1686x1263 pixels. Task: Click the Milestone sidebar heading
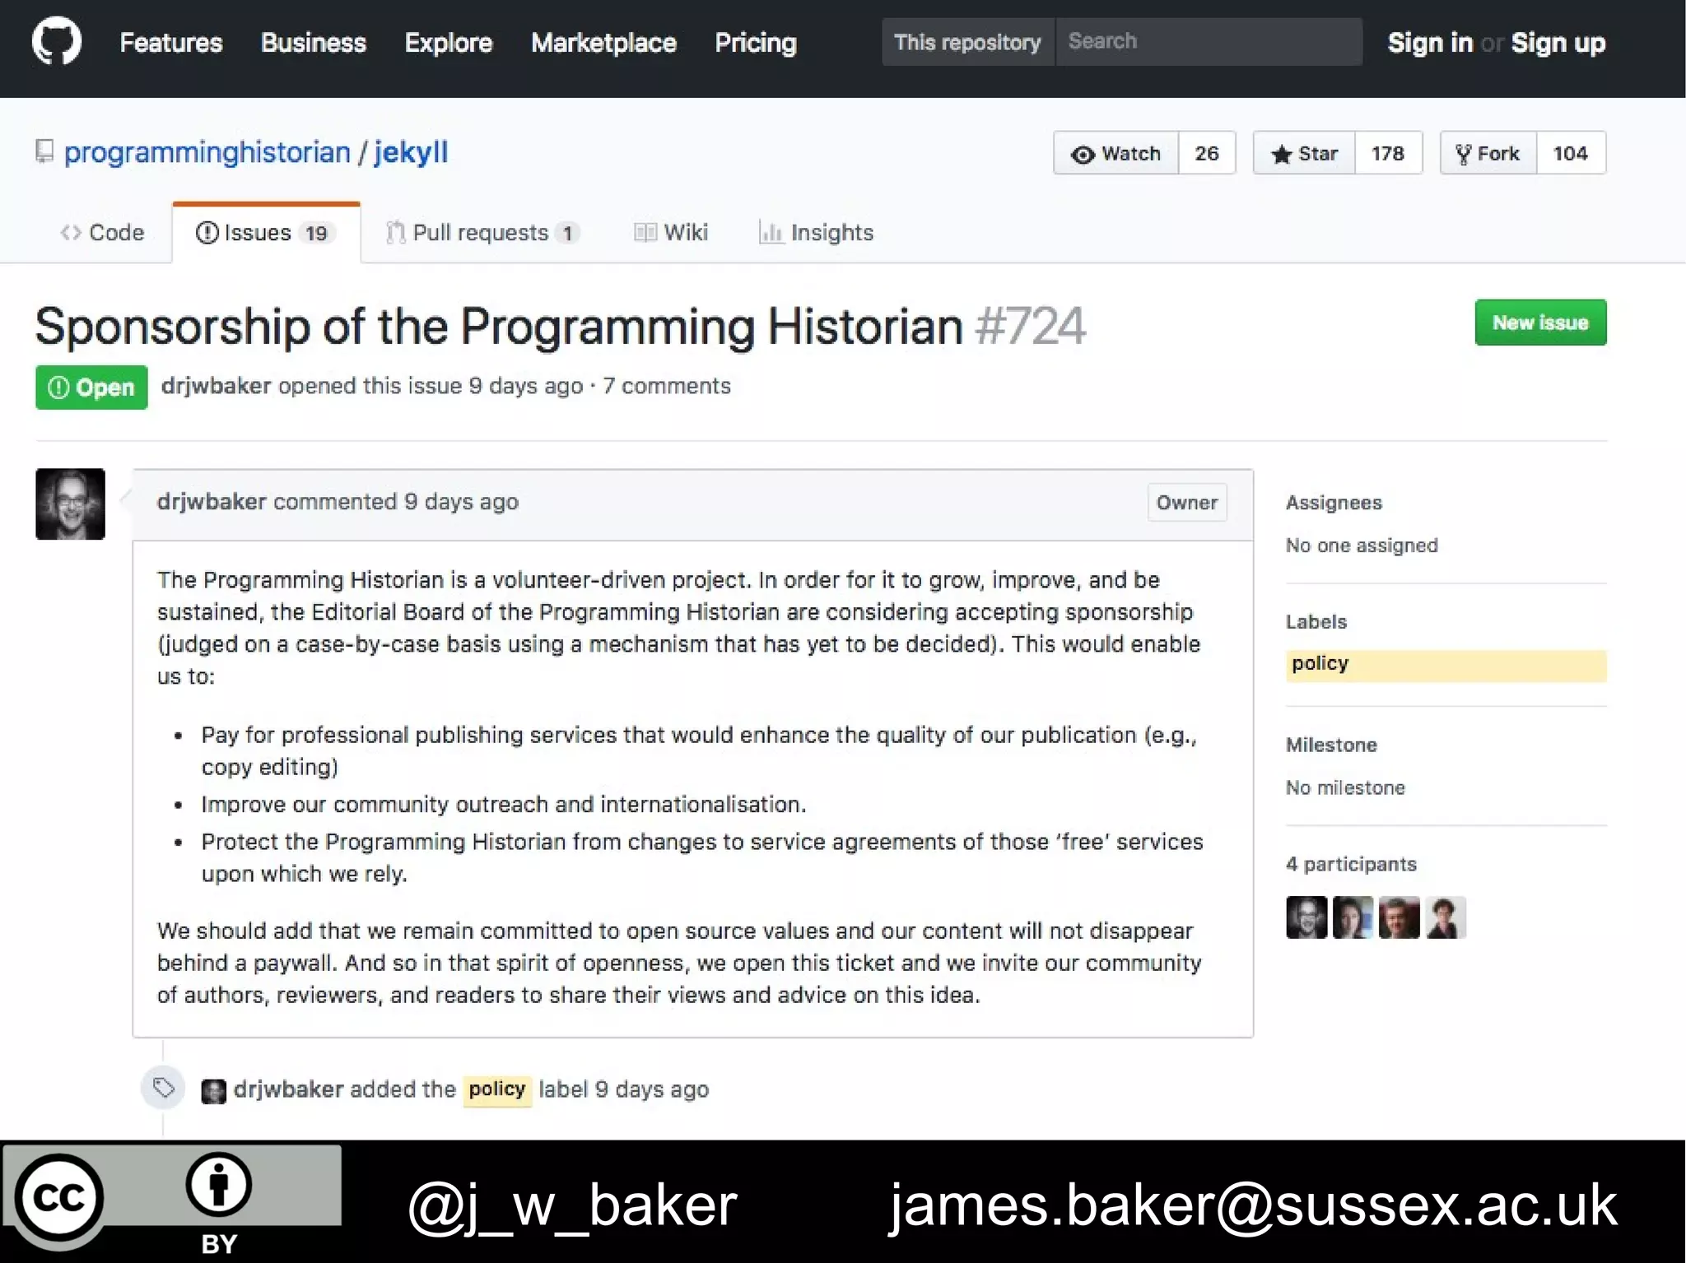[x=1331, y=745]
